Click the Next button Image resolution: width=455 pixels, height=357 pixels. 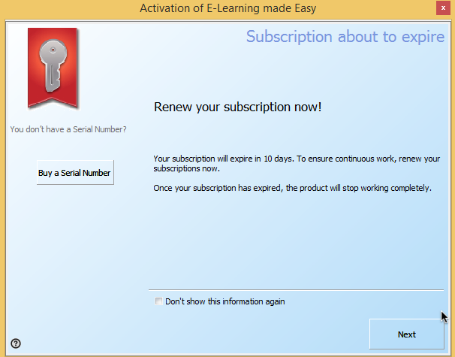point(406,334)
